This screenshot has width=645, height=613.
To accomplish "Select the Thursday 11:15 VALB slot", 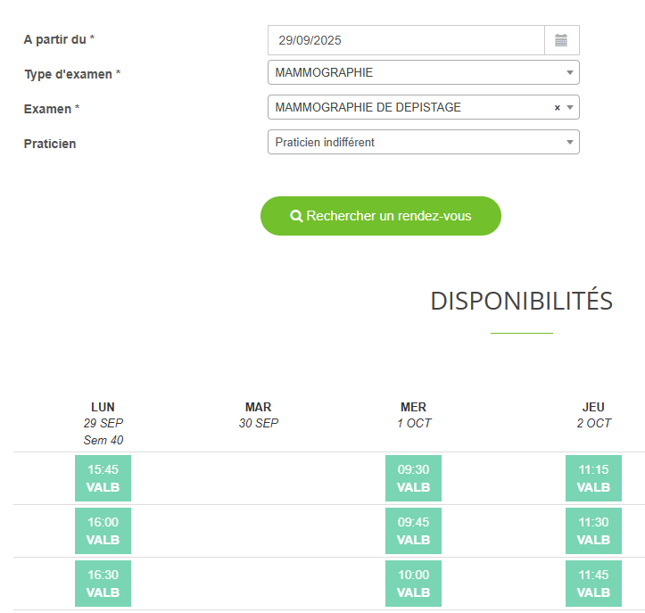I will point(593,478).
